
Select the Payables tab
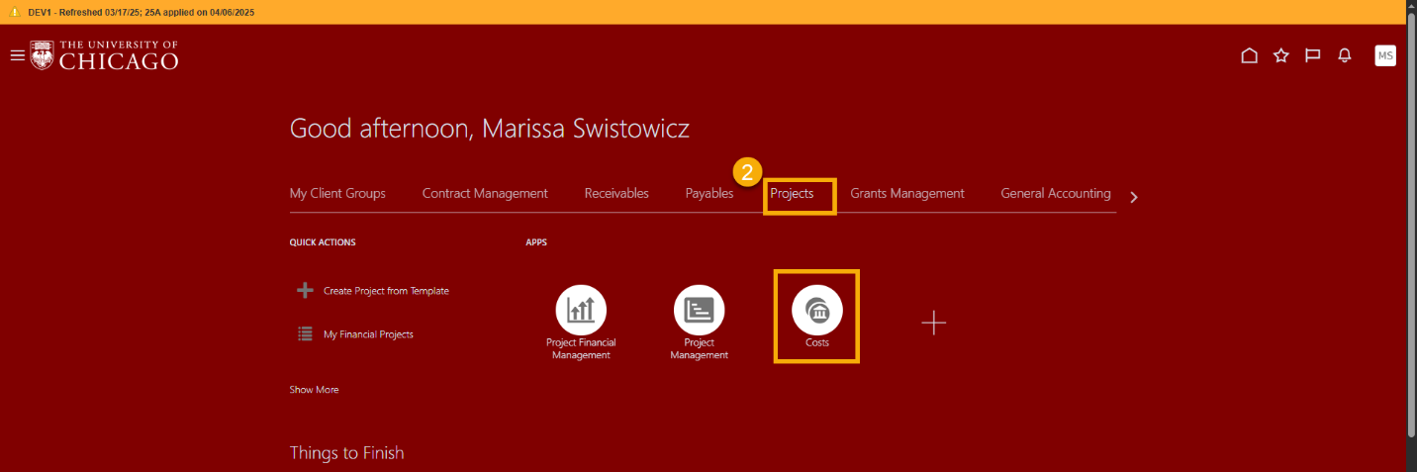[708, 194]
